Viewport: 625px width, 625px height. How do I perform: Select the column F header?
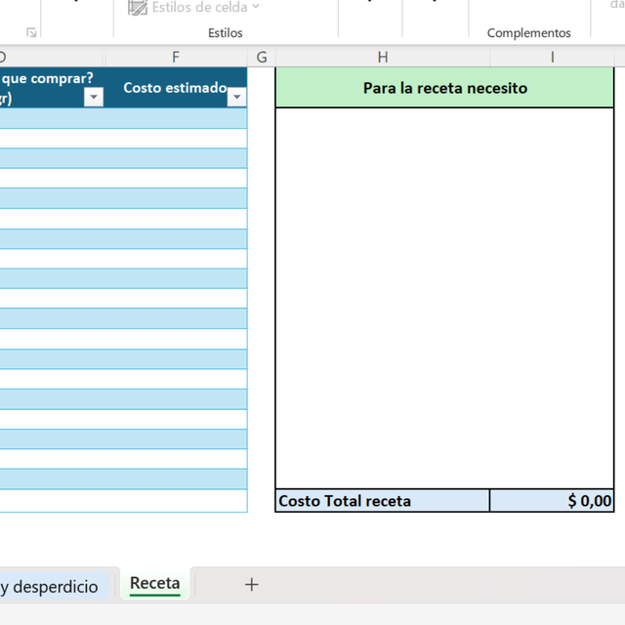[x=176, y=57]
